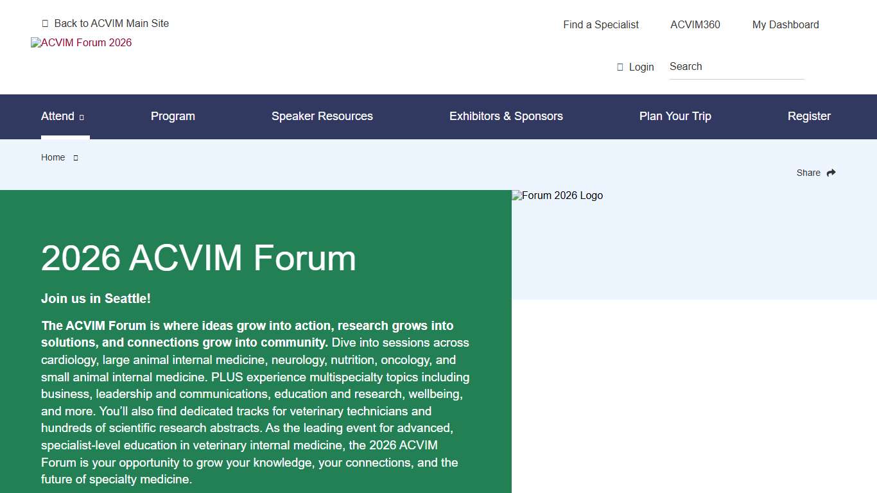This screenshot has width=877, height=493.
Task: Click the ACVIM Forum 2026 logo
Action: pyautogui.click(x=81, y=42)
